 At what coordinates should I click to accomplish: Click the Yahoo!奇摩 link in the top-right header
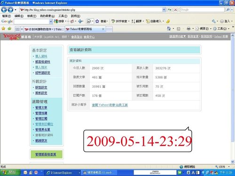pyautogui.click(x=221, y=37)
